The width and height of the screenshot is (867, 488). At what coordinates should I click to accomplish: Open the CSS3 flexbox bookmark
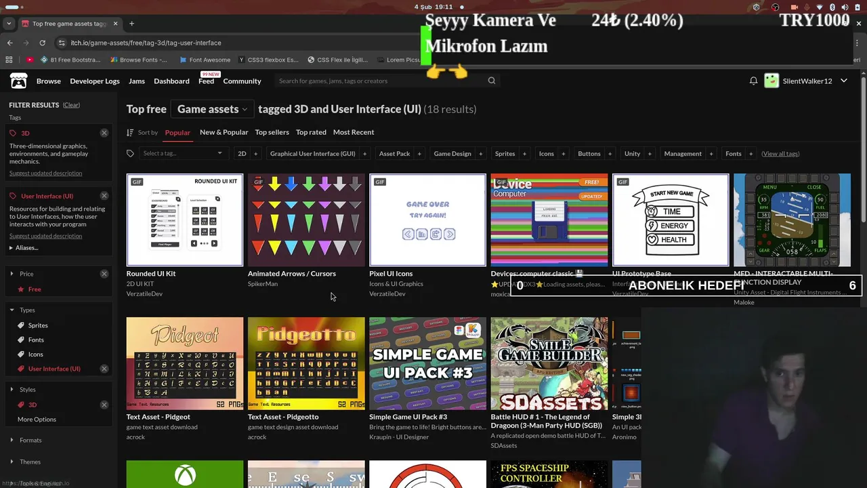pyautogui.click(x=268, y=60)
